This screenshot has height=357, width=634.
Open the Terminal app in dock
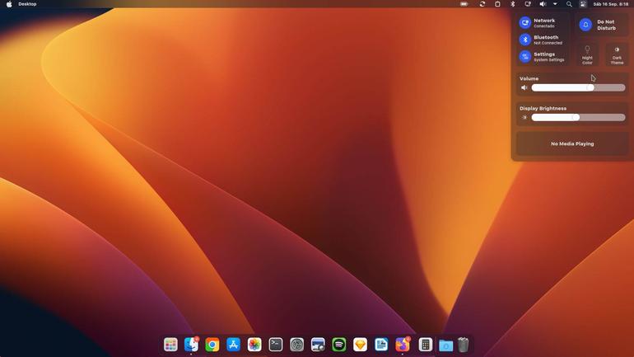[276, 345]
